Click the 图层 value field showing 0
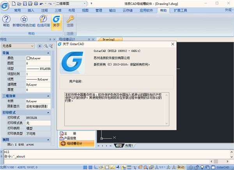 [x=38, y=63]
